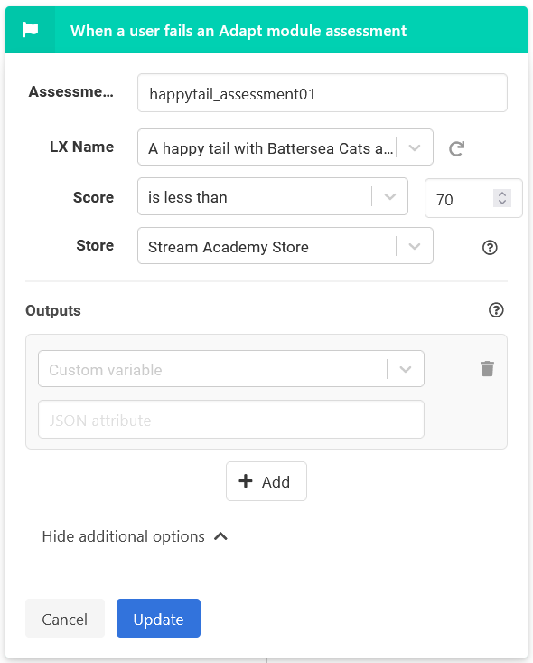Click the blue Update button
The height and width of the screenshot is (663, 533).
(x=158, y=618)
